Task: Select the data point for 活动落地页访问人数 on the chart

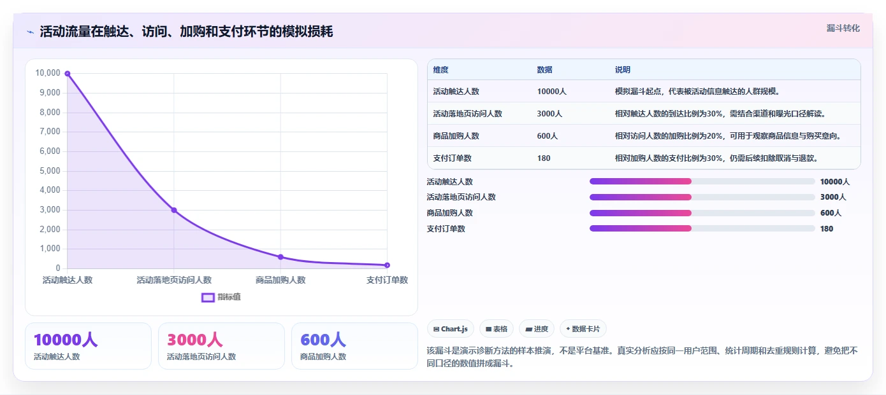Action: [x=174, y=210]
